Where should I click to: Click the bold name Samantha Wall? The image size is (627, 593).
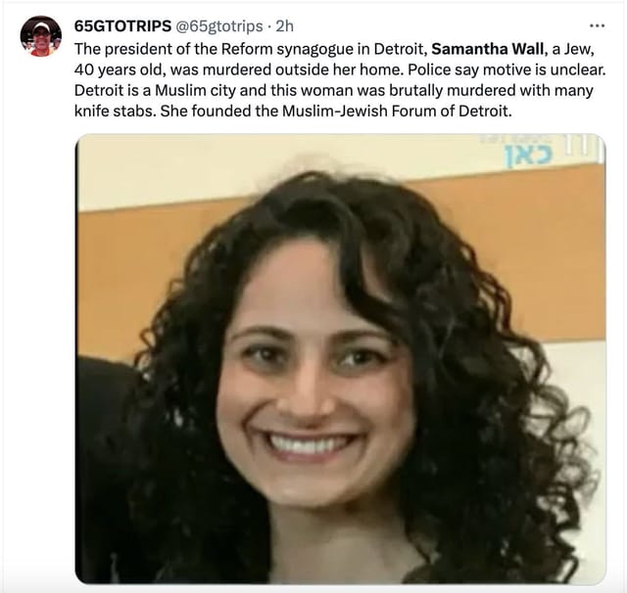[488, 49]
